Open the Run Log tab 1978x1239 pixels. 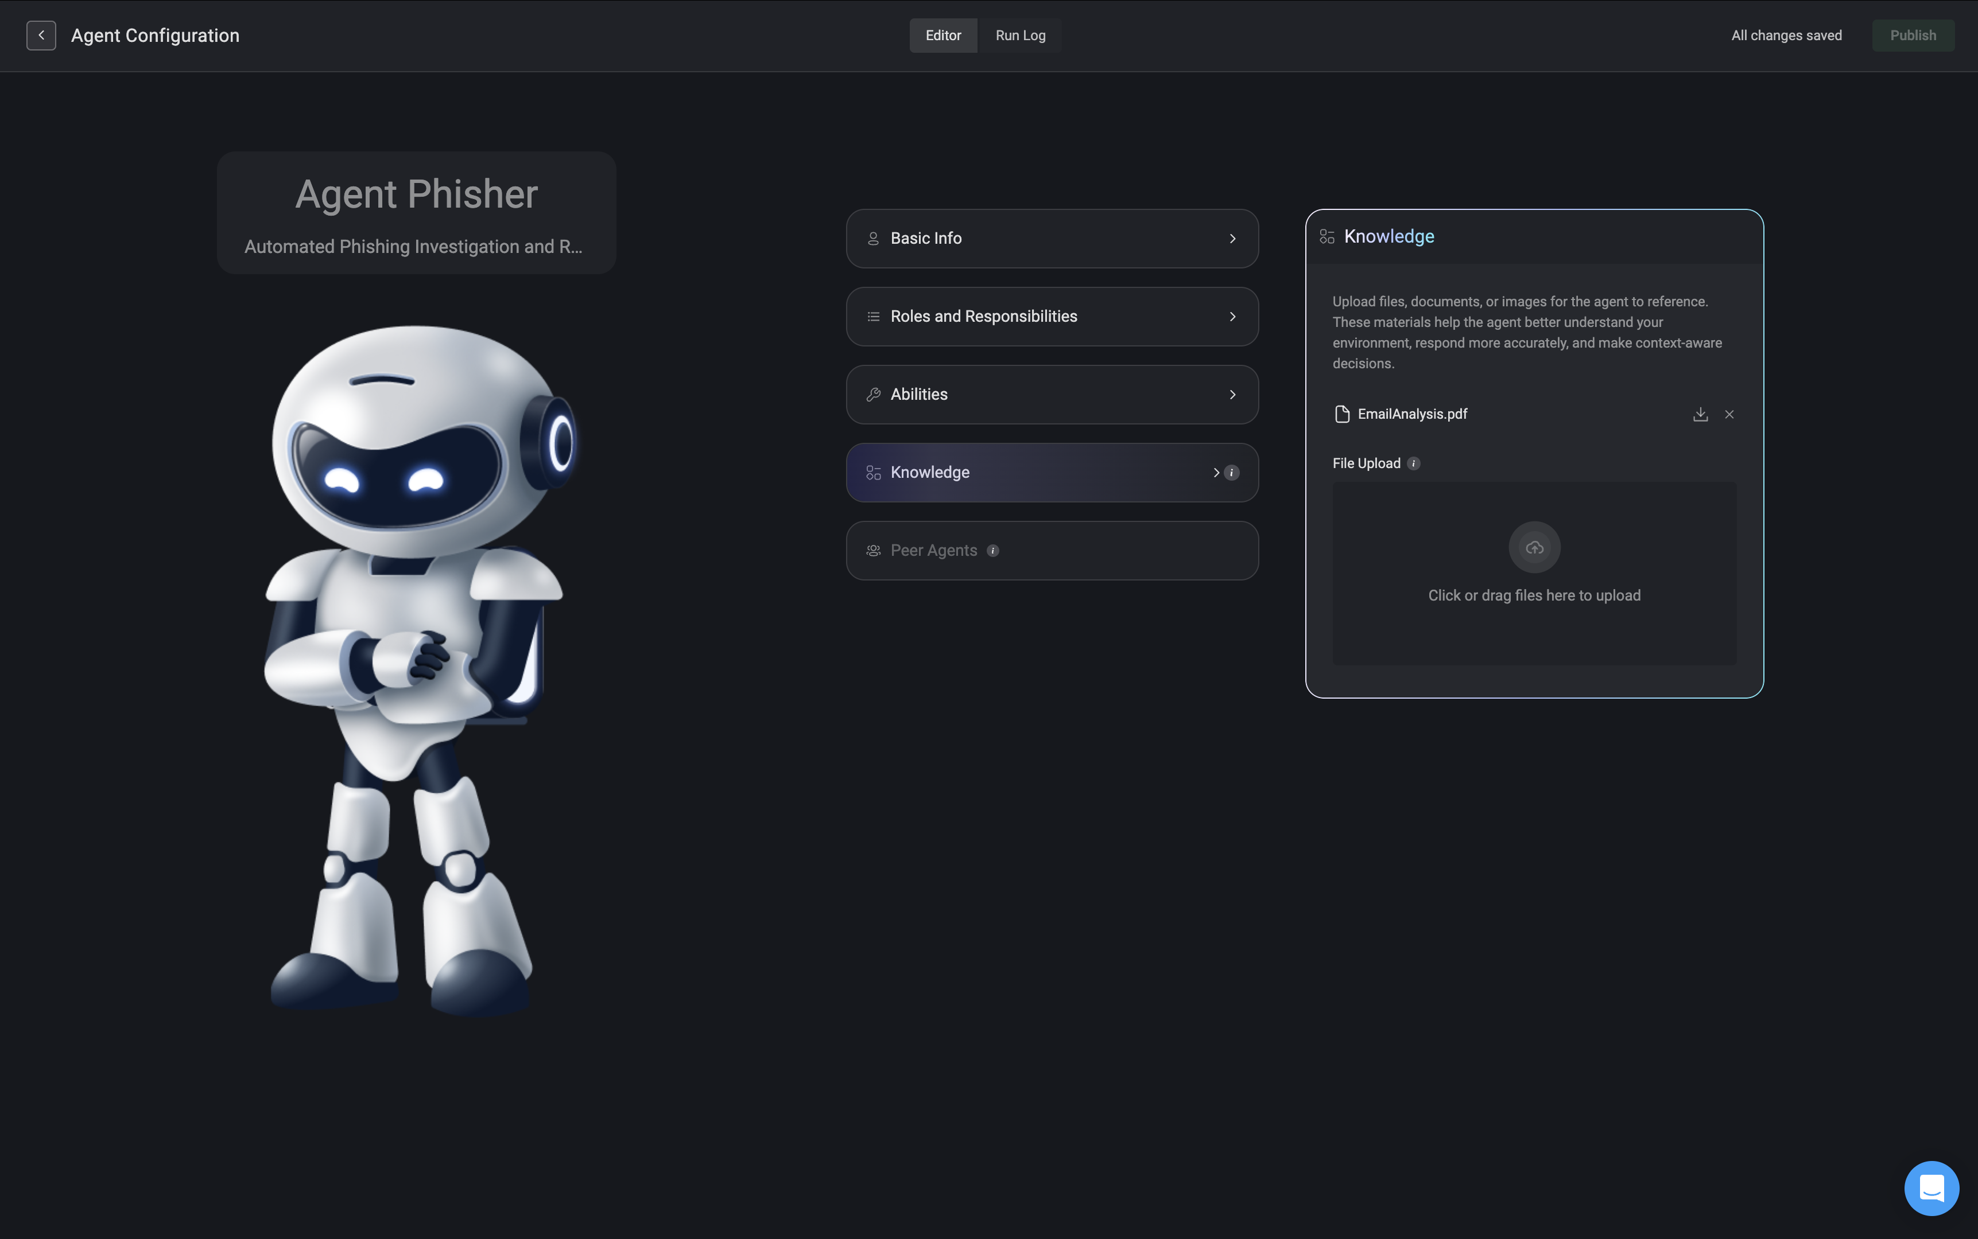click(1020, 35)
